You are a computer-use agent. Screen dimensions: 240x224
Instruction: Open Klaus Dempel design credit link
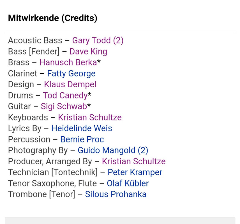click(70, 85)
